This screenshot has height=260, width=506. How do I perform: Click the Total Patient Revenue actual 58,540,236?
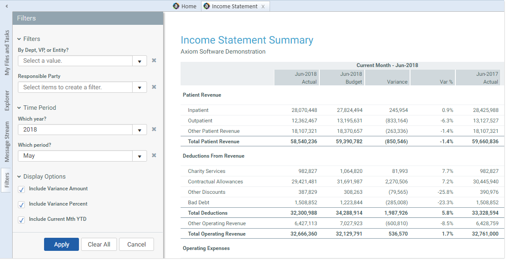pos(304,142)
